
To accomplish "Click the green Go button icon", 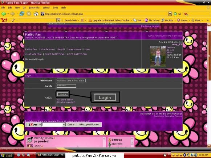I will [x=175, y=14].
